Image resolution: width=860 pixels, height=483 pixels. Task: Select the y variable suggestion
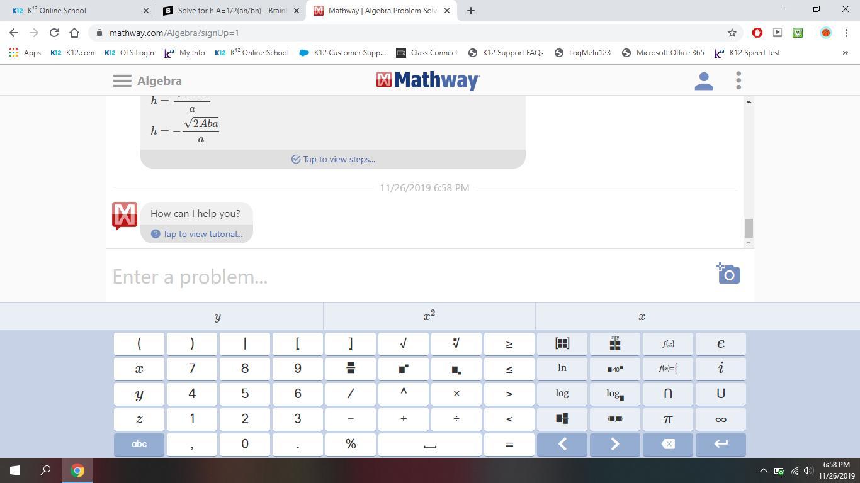coord(217,316)
